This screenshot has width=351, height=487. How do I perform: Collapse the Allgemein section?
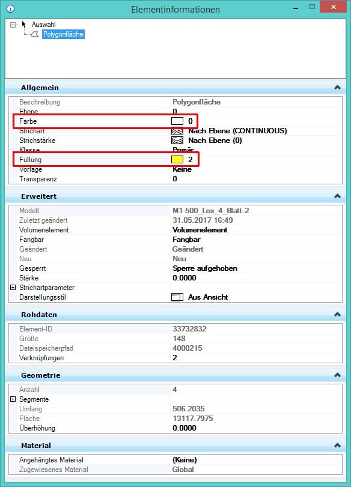pos(337,88)
